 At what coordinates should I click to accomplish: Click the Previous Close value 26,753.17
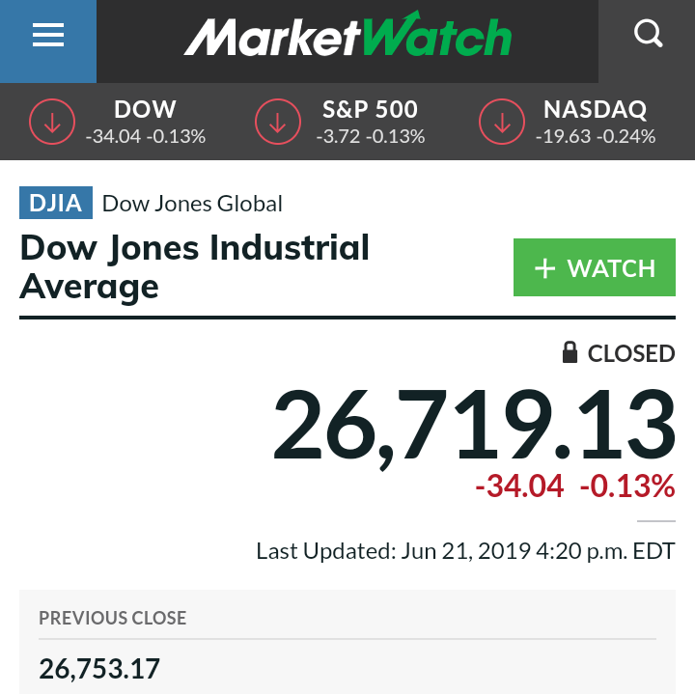pos(99,669)
